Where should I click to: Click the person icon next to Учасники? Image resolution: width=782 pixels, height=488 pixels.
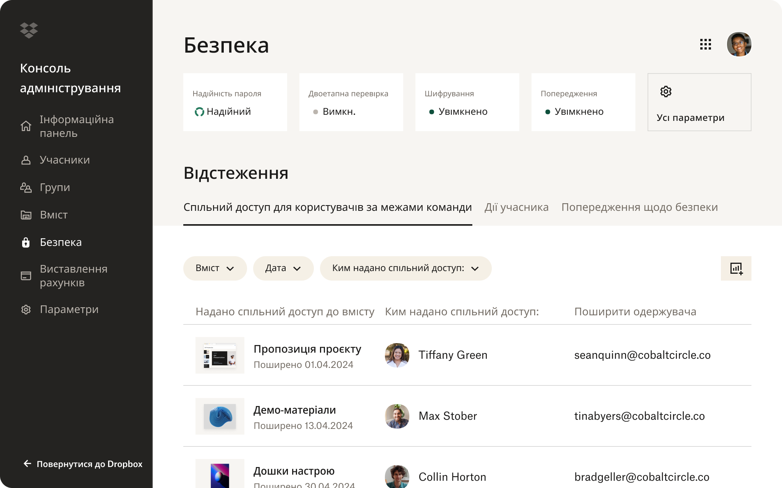pyautogui.click(x=26, y=160)
